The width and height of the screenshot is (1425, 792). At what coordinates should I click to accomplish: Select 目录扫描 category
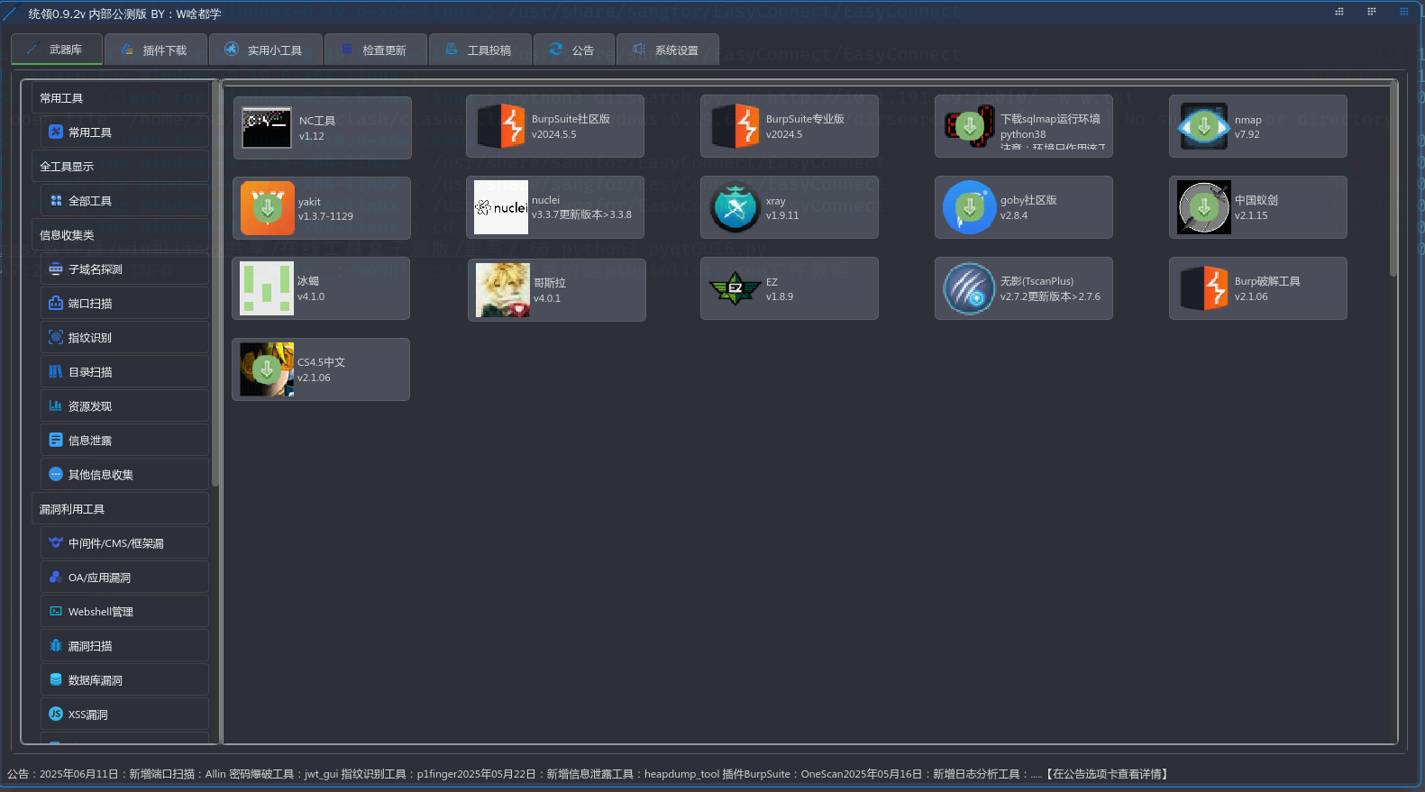(124, 372)
